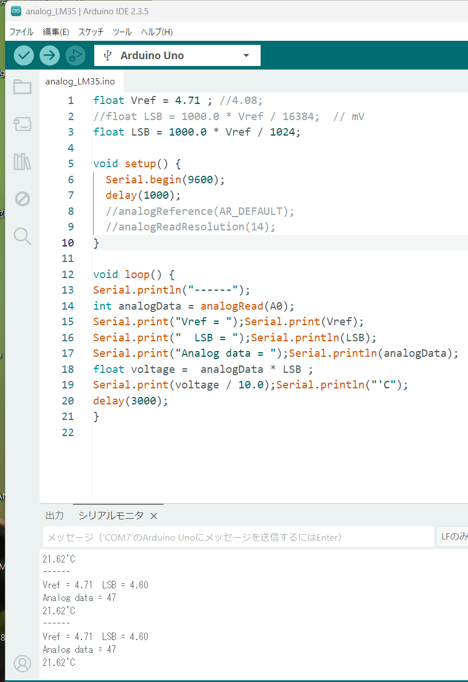Open the ファイル menu
Image resolution: width=468 pixels, height=682 pixels.
point(21,32)
